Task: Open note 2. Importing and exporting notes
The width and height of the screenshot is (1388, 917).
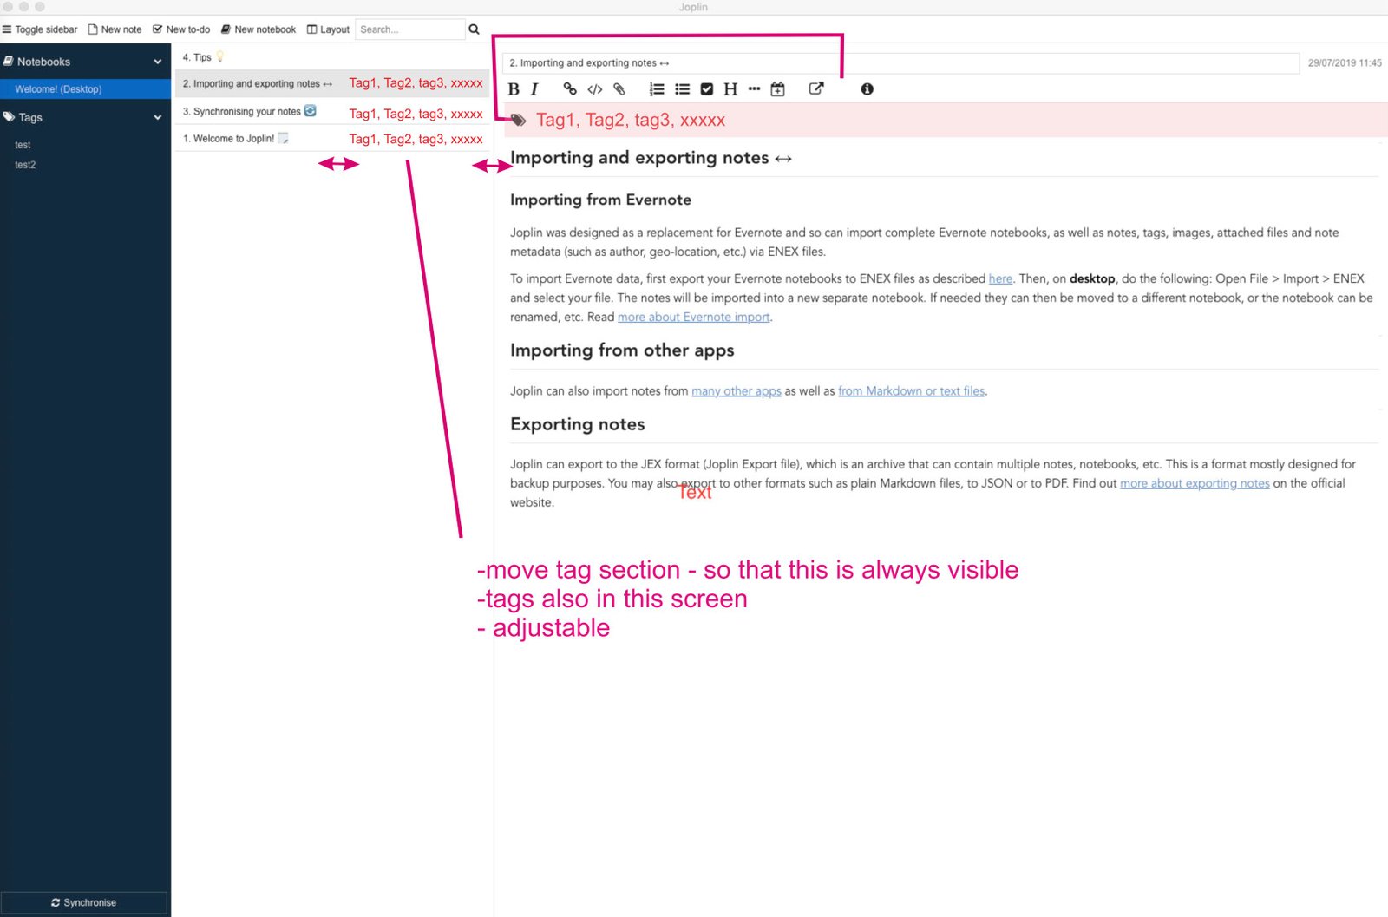Action: point(332,83)
